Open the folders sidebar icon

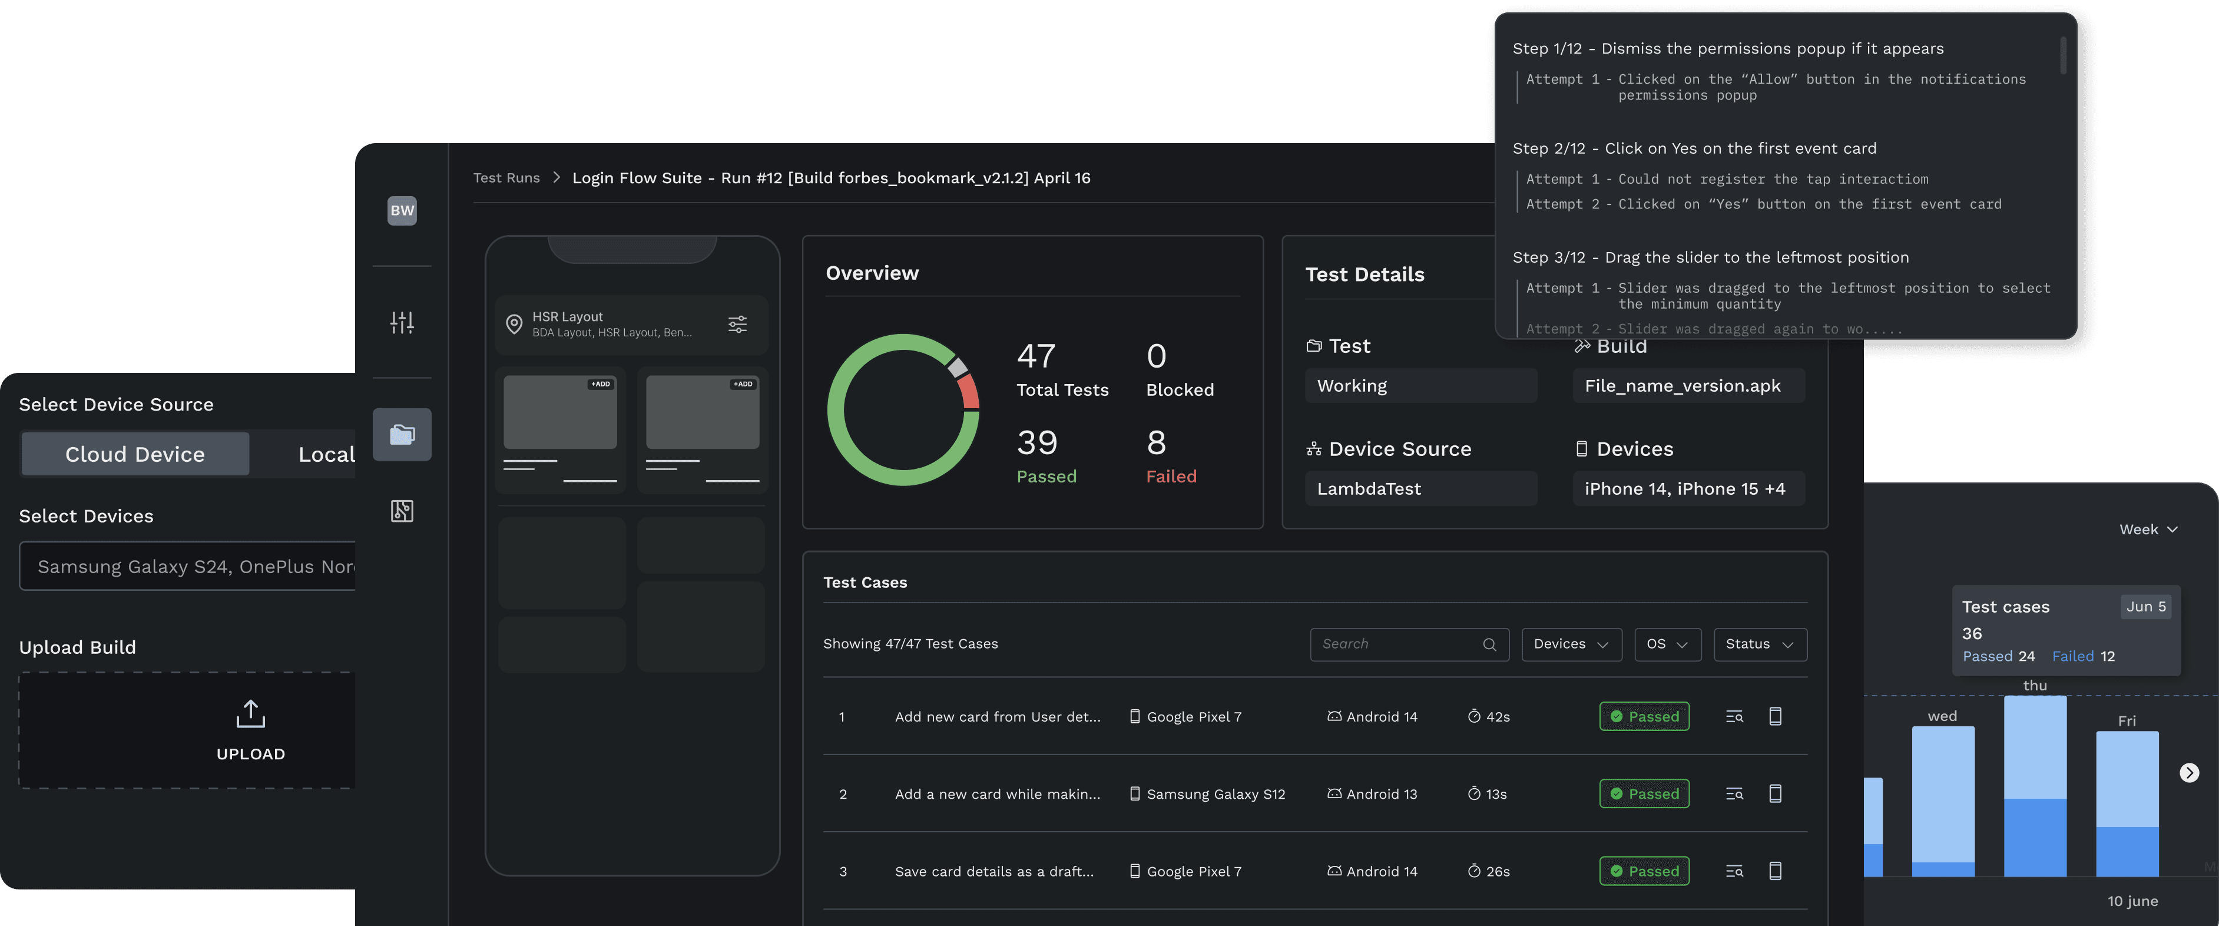[402, 434]
